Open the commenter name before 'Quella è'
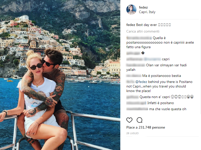 click(139, 38)
